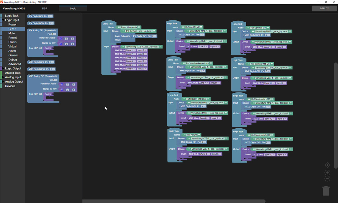
Task: Switch to the DSP tab
Action: pos(45,8)
